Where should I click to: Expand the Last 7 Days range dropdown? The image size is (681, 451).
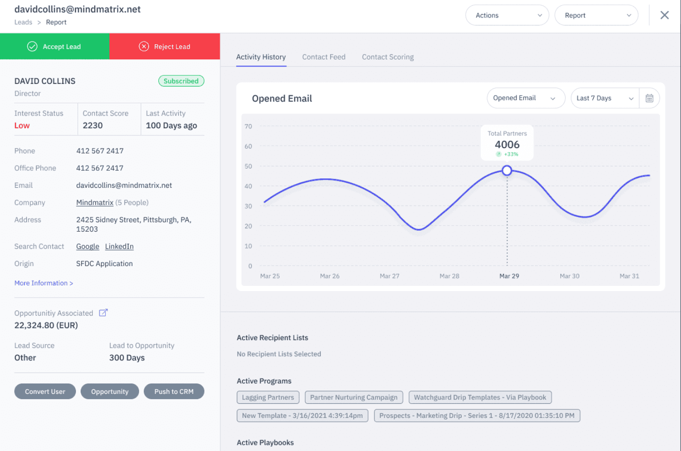click(605, 98)
